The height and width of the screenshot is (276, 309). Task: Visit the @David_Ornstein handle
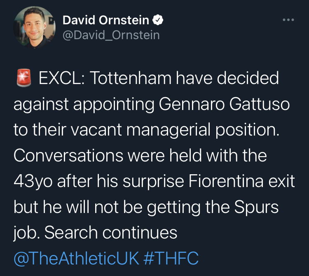pyautogui.click(x=111, y=35)
